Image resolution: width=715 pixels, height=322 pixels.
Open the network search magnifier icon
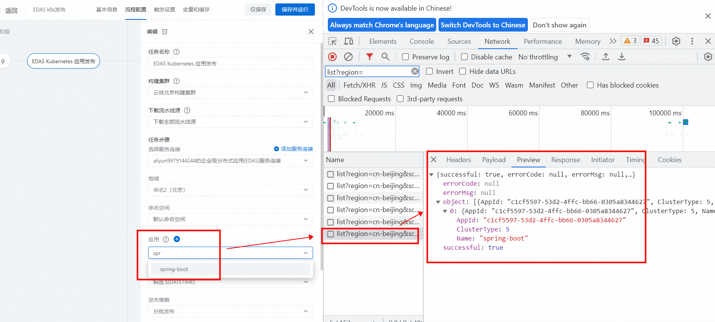coord(385,57)
